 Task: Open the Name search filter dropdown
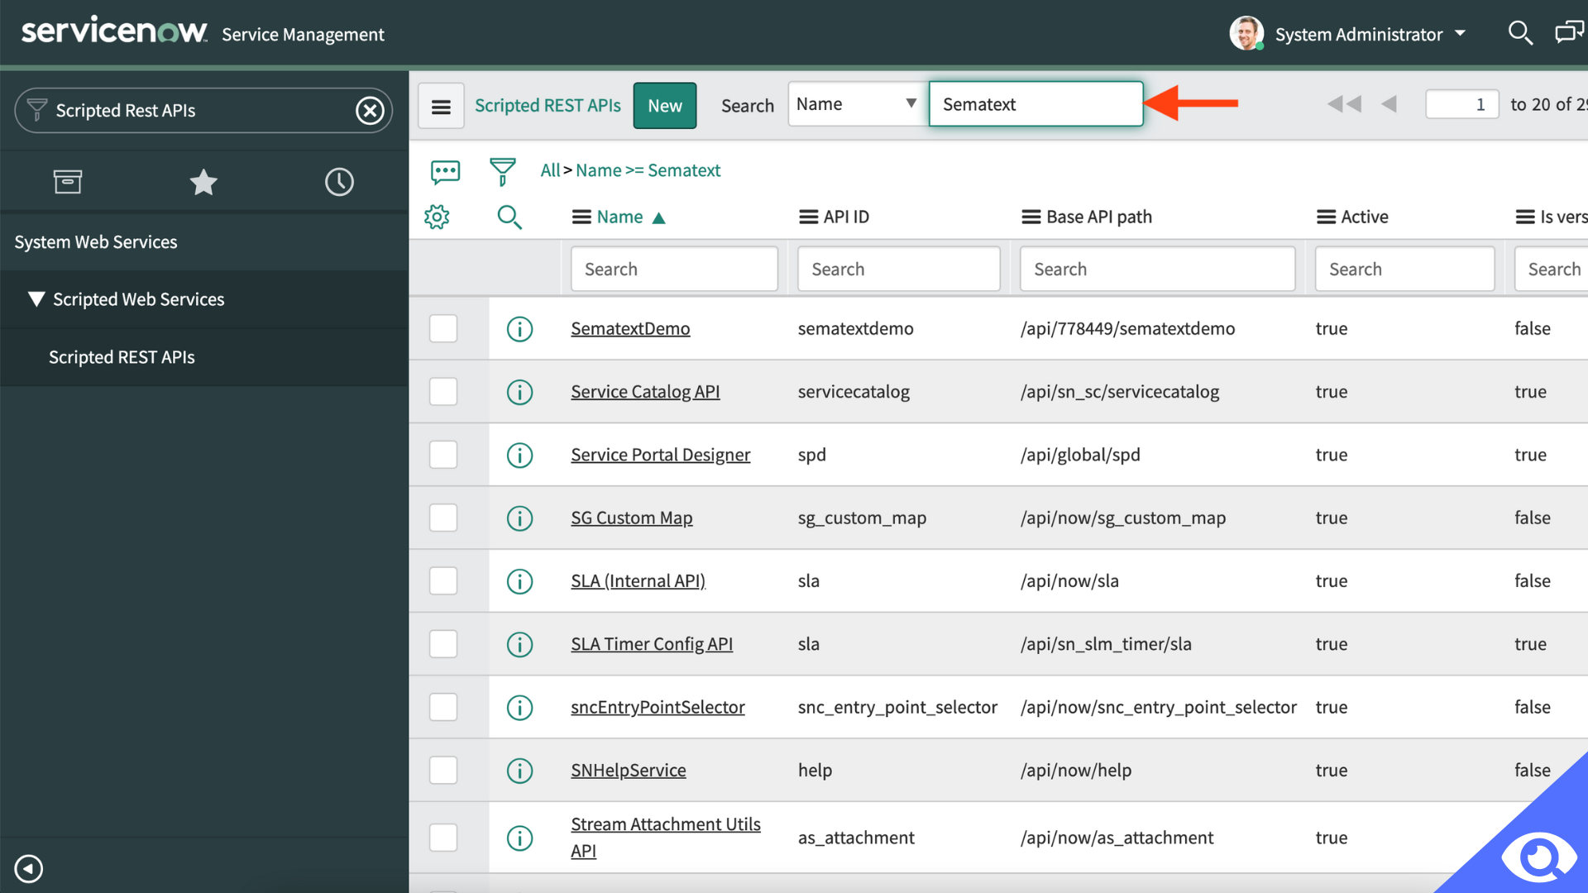[854, 103]
